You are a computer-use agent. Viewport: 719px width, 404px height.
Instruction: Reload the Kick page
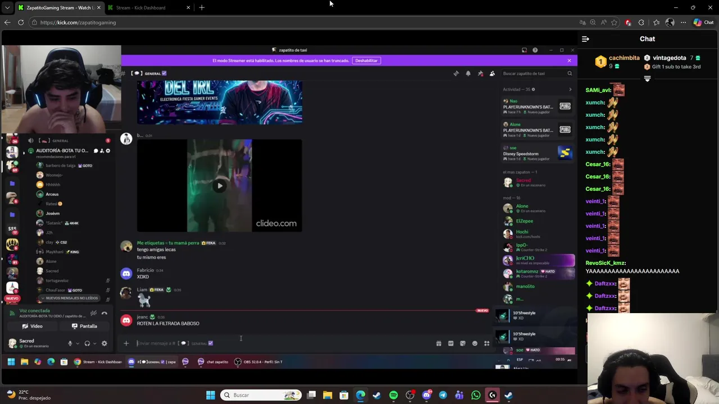pyautogui.click(x=21, y=22)
